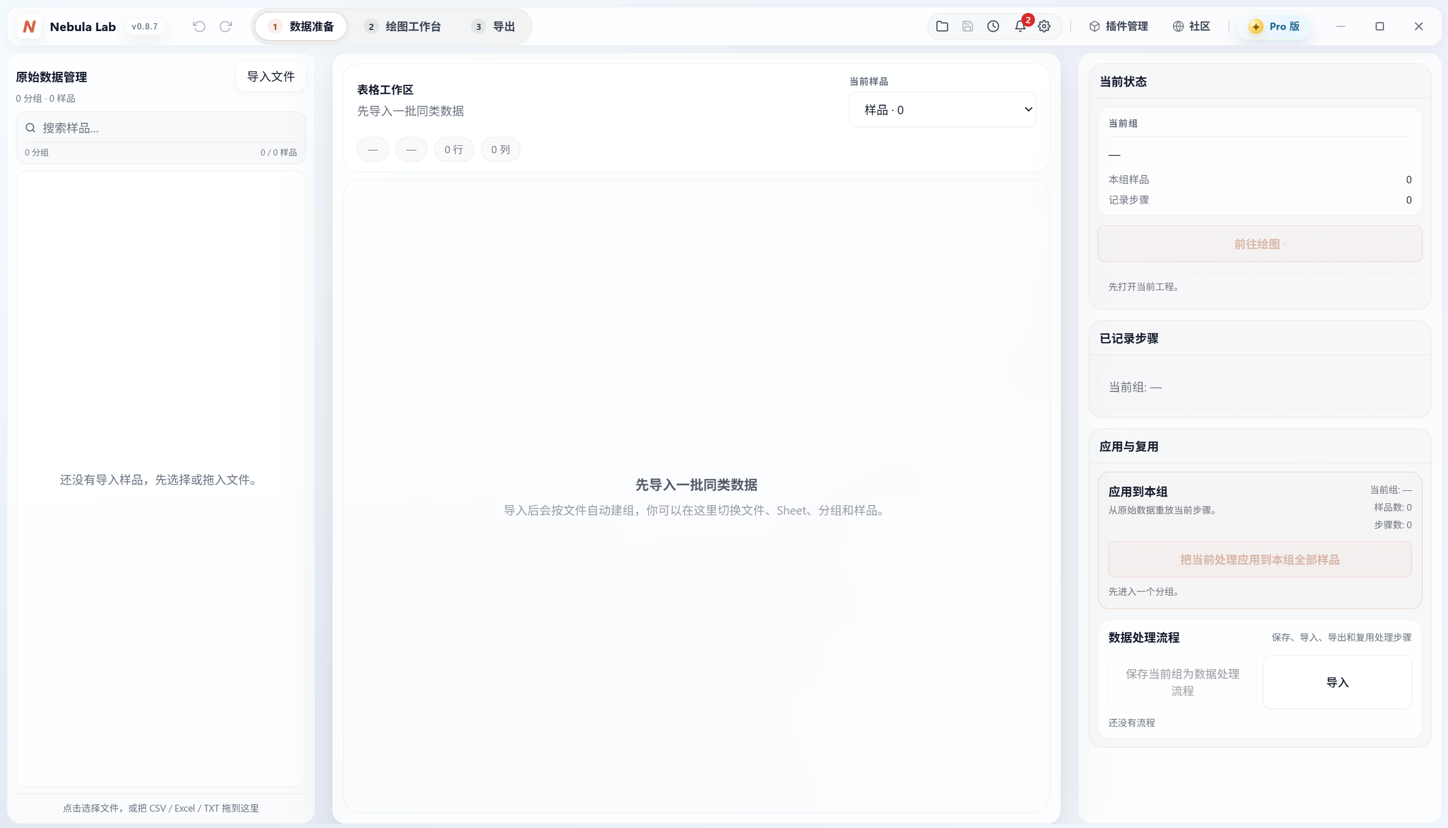Click 保存当前组为数据处理流程 button
Screen dimensions: 1448x828
coord(1182,682)
